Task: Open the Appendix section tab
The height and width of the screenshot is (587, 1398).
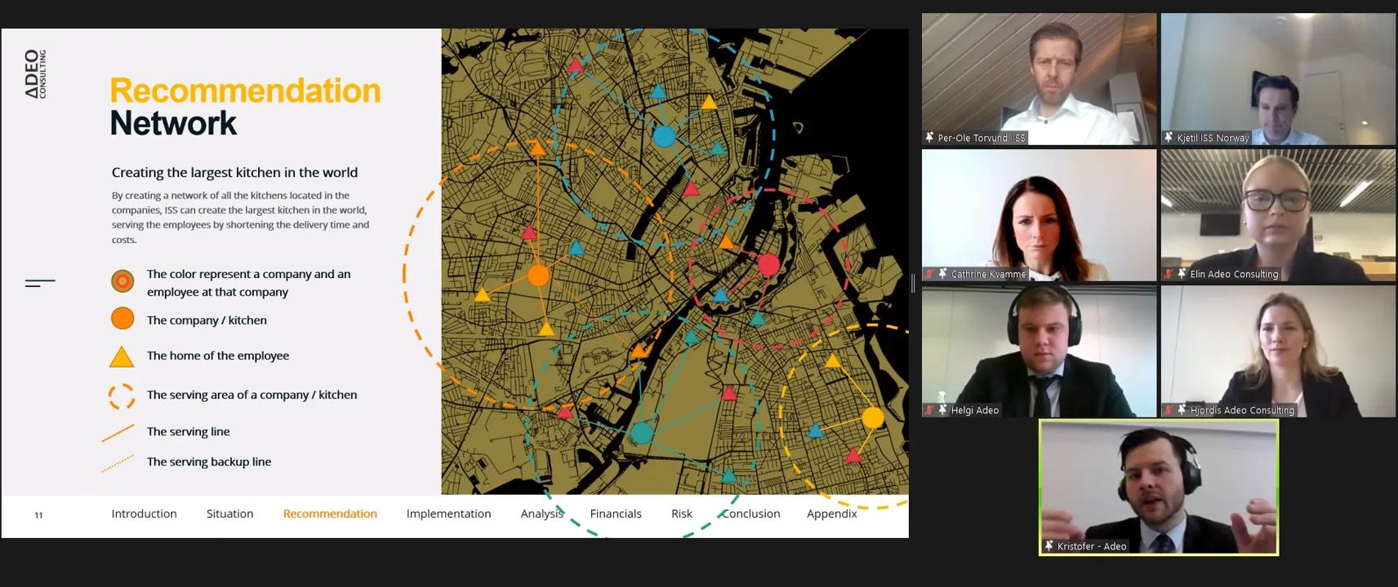Action: tap(832, 514)
